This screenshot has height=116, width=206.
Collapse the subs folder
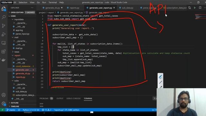(x=22, y=81)
